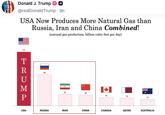Click the red TRUMP bar for USA
This screenshot has height=115, width=165.
pos(24,79)
